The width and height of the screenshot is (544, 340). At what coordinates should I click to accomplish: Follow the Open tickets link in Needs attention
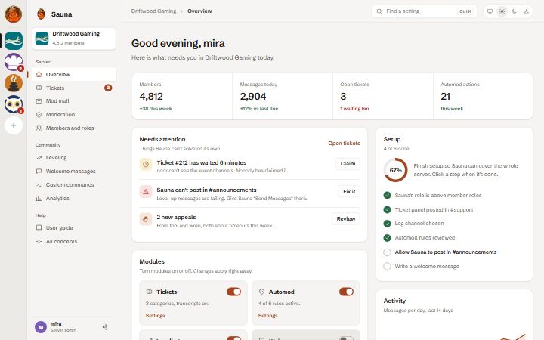[x=345, y=144]
